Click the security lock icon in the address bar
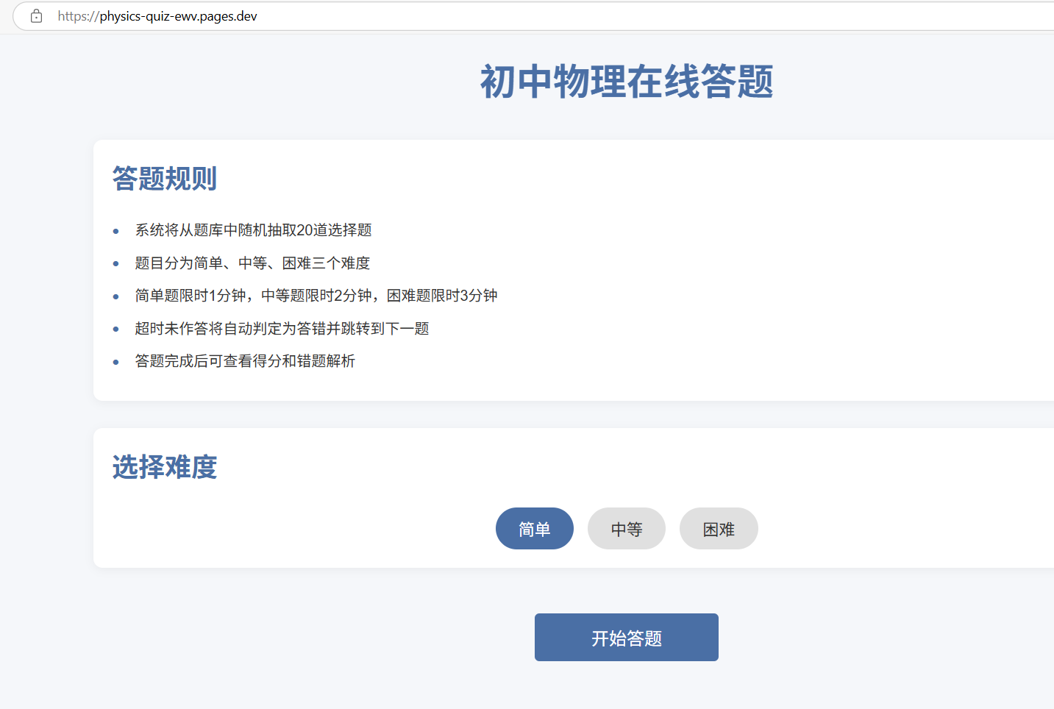 tap(36, 15)
